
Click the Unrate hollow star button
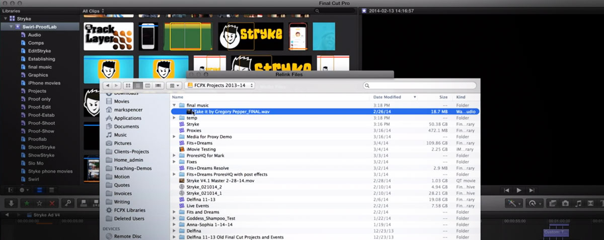point(39,203)
